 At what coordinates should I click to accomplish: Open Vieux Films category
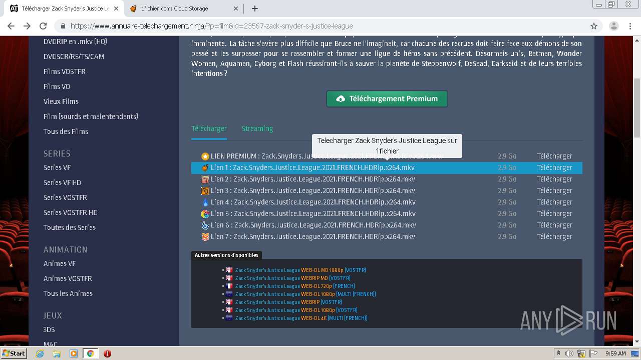(61, 101)
